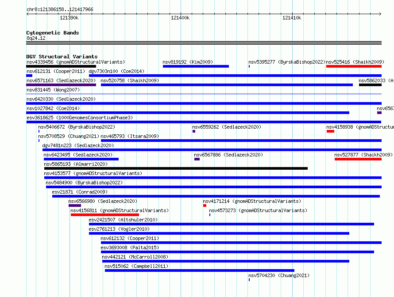Viewport: 394px width, 297px height.
Task: Click the ruler's right end arrow
Action: (x=380, y=14)
